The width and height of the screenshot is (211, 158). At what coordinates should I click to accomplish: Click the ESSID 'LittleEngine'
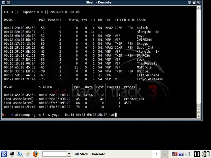(x=148, y=75)
